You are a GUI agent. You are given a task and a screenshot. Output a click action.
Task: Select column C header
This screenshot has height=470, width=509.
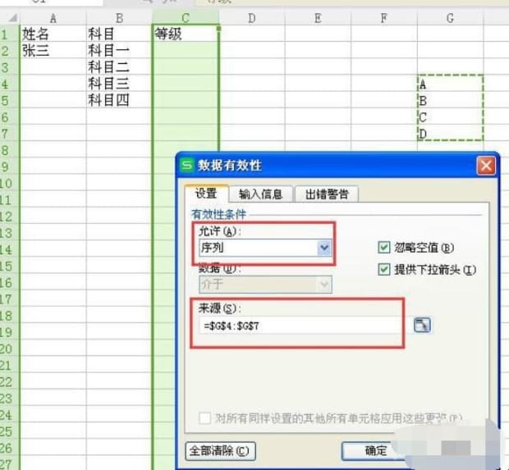click(x=186, y=17)
